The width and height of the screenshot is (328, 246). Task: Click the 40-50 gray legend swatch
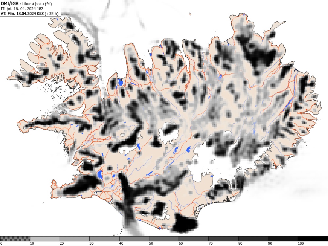134,239
